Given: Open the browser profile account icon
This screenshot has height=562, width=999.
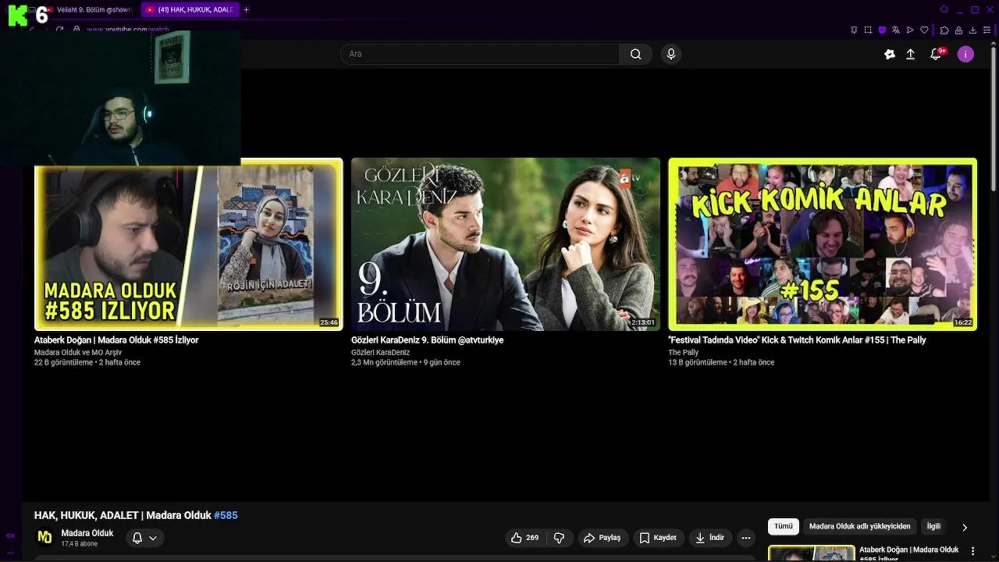Looking at the screenshot, I should [x=958, y=30].
